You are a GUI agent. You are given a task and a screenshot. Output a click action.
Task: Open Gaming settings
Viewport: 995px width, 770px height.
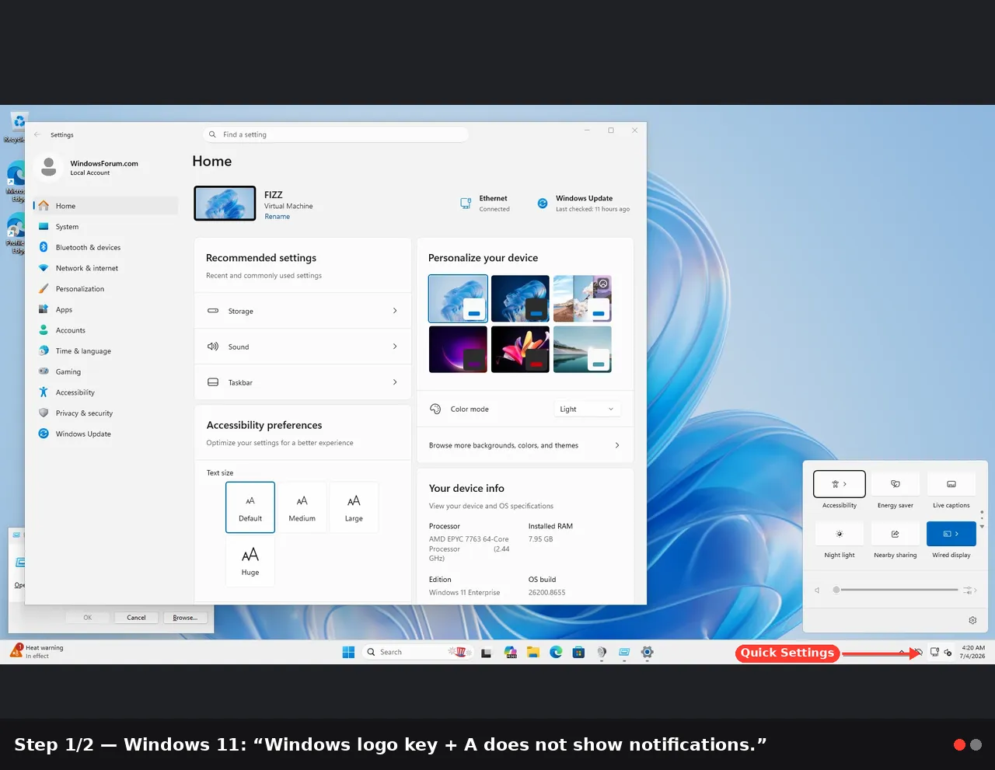[x=106, y=371]
